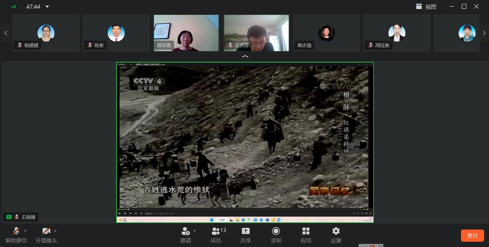The height and width of the screenshot is (247, 489).
Task: Click previous track button in shared PotPlayer
Action: point(130,213)
